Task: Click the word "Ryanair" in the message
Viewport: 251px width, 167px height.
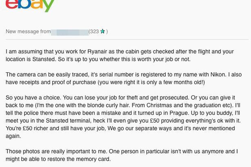Action: point(97,52)
